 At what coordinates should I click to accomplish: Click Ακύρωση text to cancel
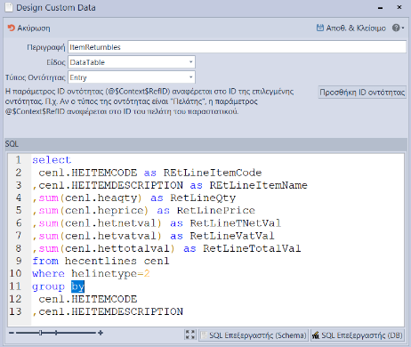pyautogui.click(x=34, y=28)
